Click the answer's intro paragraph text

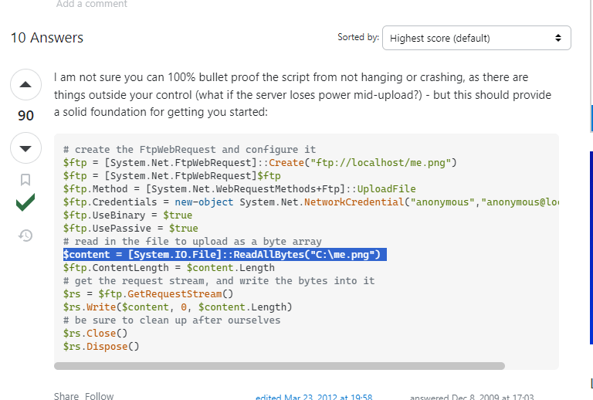coord(303,94)
